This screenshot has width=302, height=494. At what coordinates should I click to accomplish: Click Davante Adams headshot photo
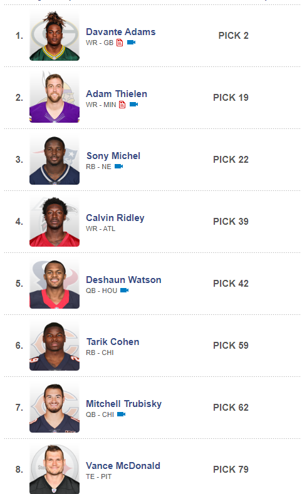[x=55, y=36]
